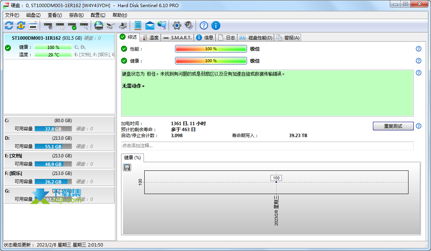Viewport: 431px width, 251px height.
Task: Click the disk with clock toolbar icon
Action: pyautogui.click(x=60, y=26)
